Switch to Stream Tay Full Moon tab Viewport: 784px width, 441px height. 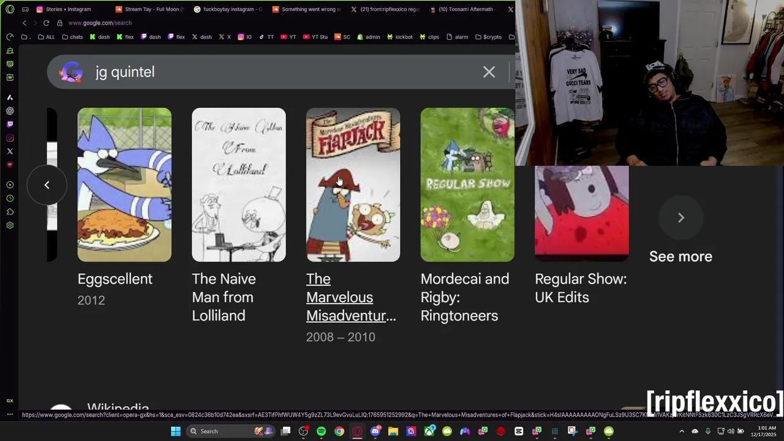(x=149, y=9)
